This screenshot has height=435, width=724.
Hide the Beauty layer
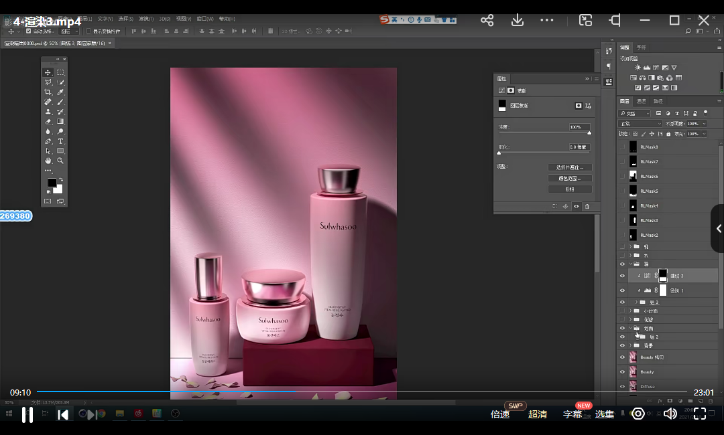point(622,372)
